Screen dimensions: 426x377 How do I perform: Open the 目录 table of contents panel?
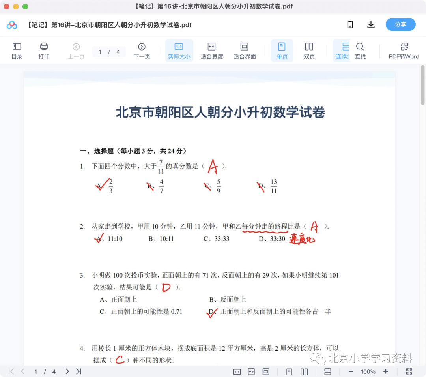coord(17,51)
